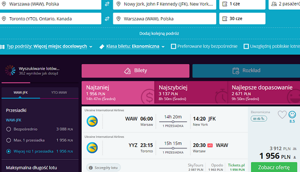The height and width of the screenshot is (172, 300).
Task: Swap Warszawa and New York JFK locations
Action: [x=107, y=4]
